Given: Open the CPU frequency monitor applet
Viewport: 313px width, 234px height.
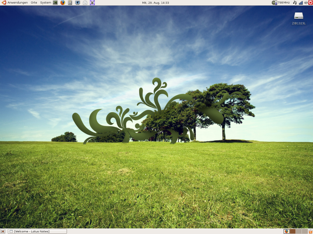Looking at the screenshot, I should click(x=281, y=2).
